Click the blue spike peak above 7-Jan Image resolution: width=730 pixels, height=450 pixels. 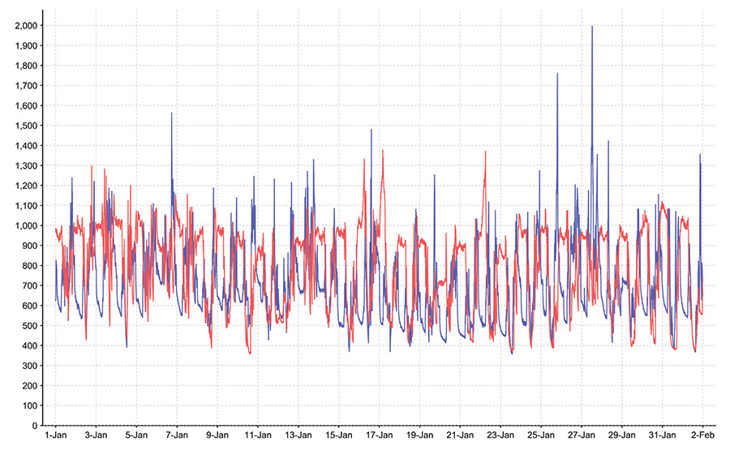(x=171, y=114)
